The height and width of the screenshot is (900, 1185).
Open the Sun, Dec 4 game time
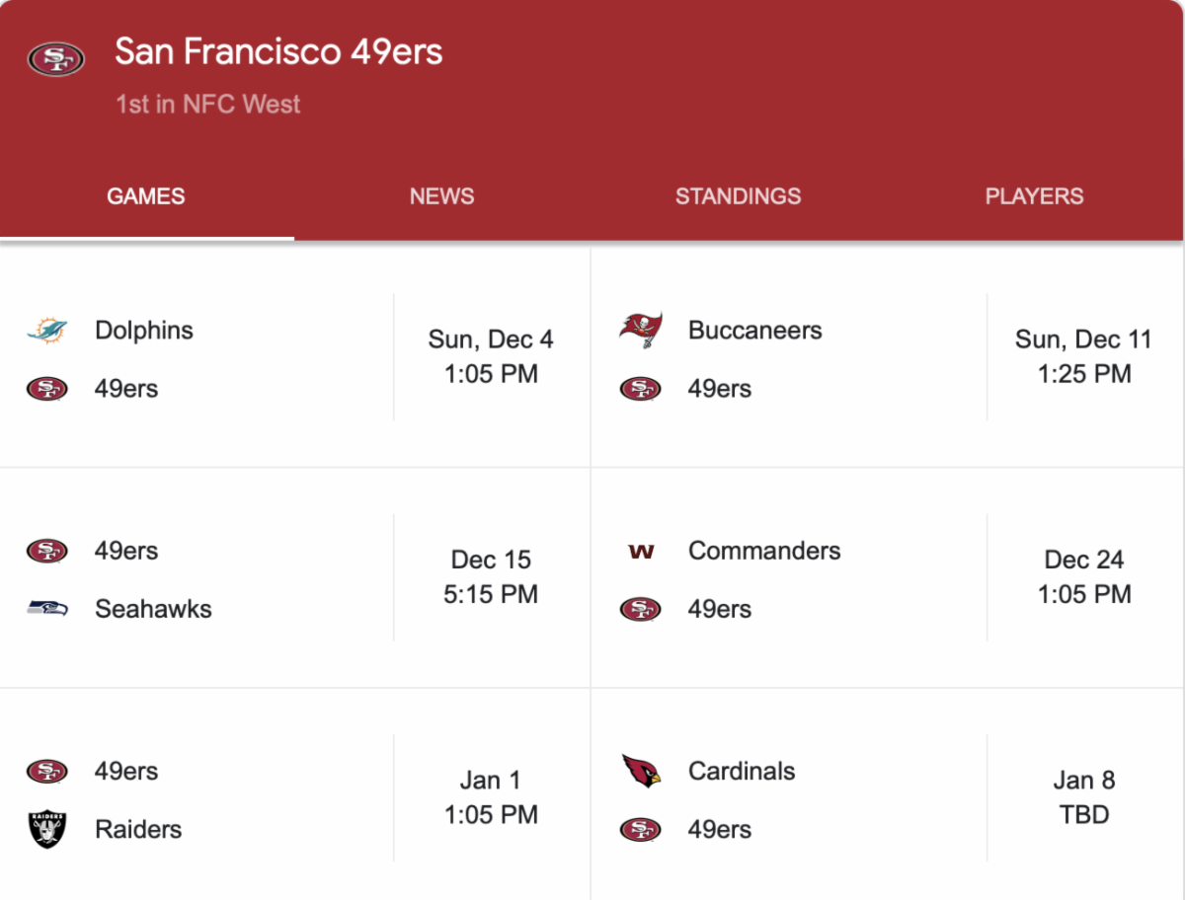(491, 356)
